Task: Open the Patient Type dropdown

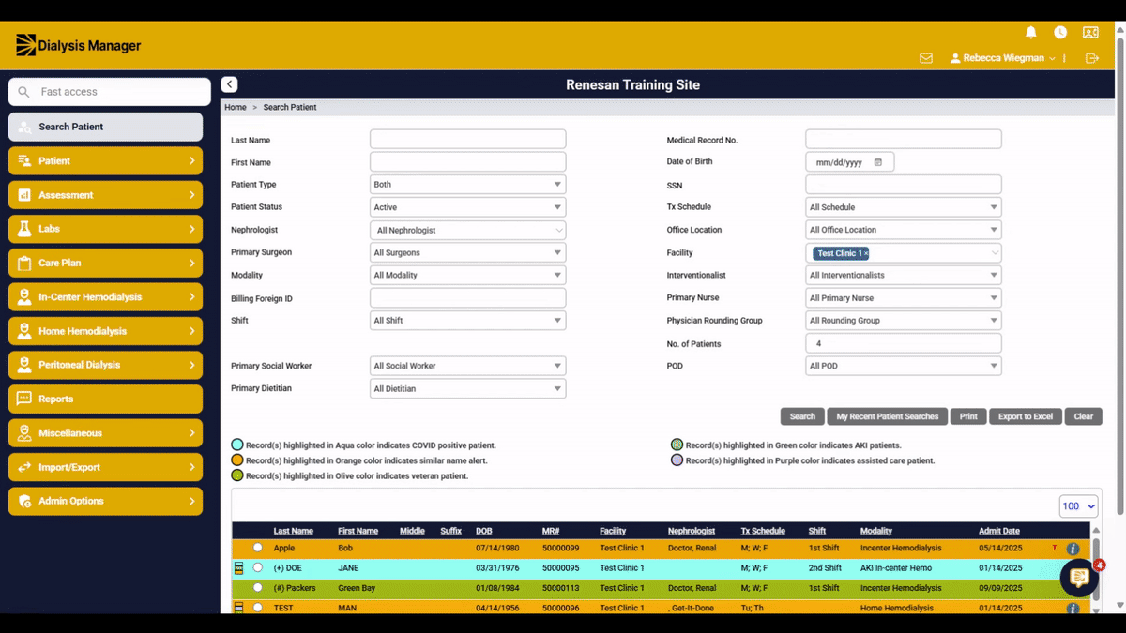Action: pos(468,185)
